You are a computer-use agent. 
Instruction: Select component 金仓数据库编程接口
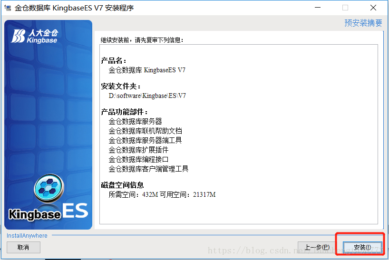(138, 159)
